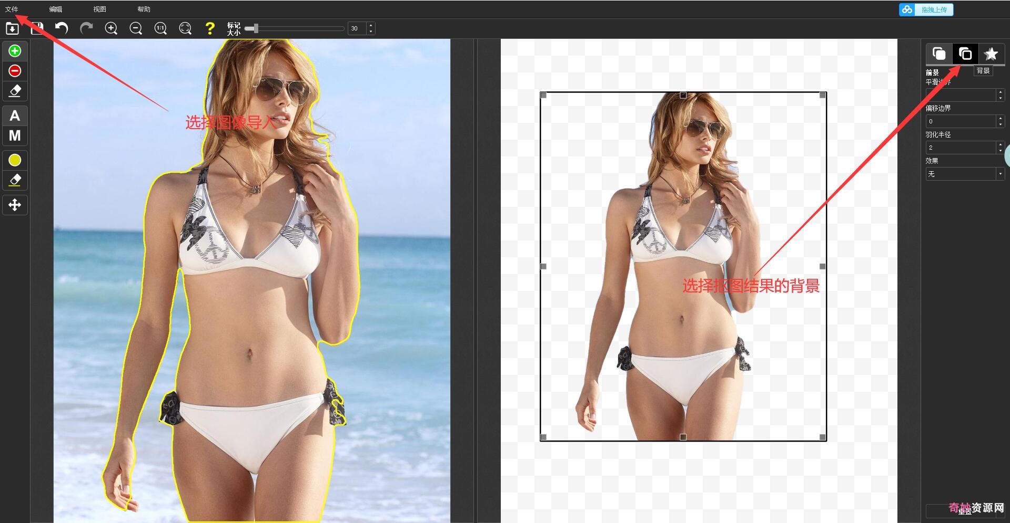
Task: Click bottom-center handle of cutout frame
Action: pyautogui.click(x=683, y=437)
